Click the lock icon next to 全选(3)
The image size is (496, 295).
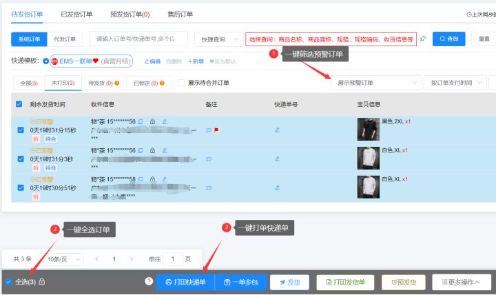point(42,281)
